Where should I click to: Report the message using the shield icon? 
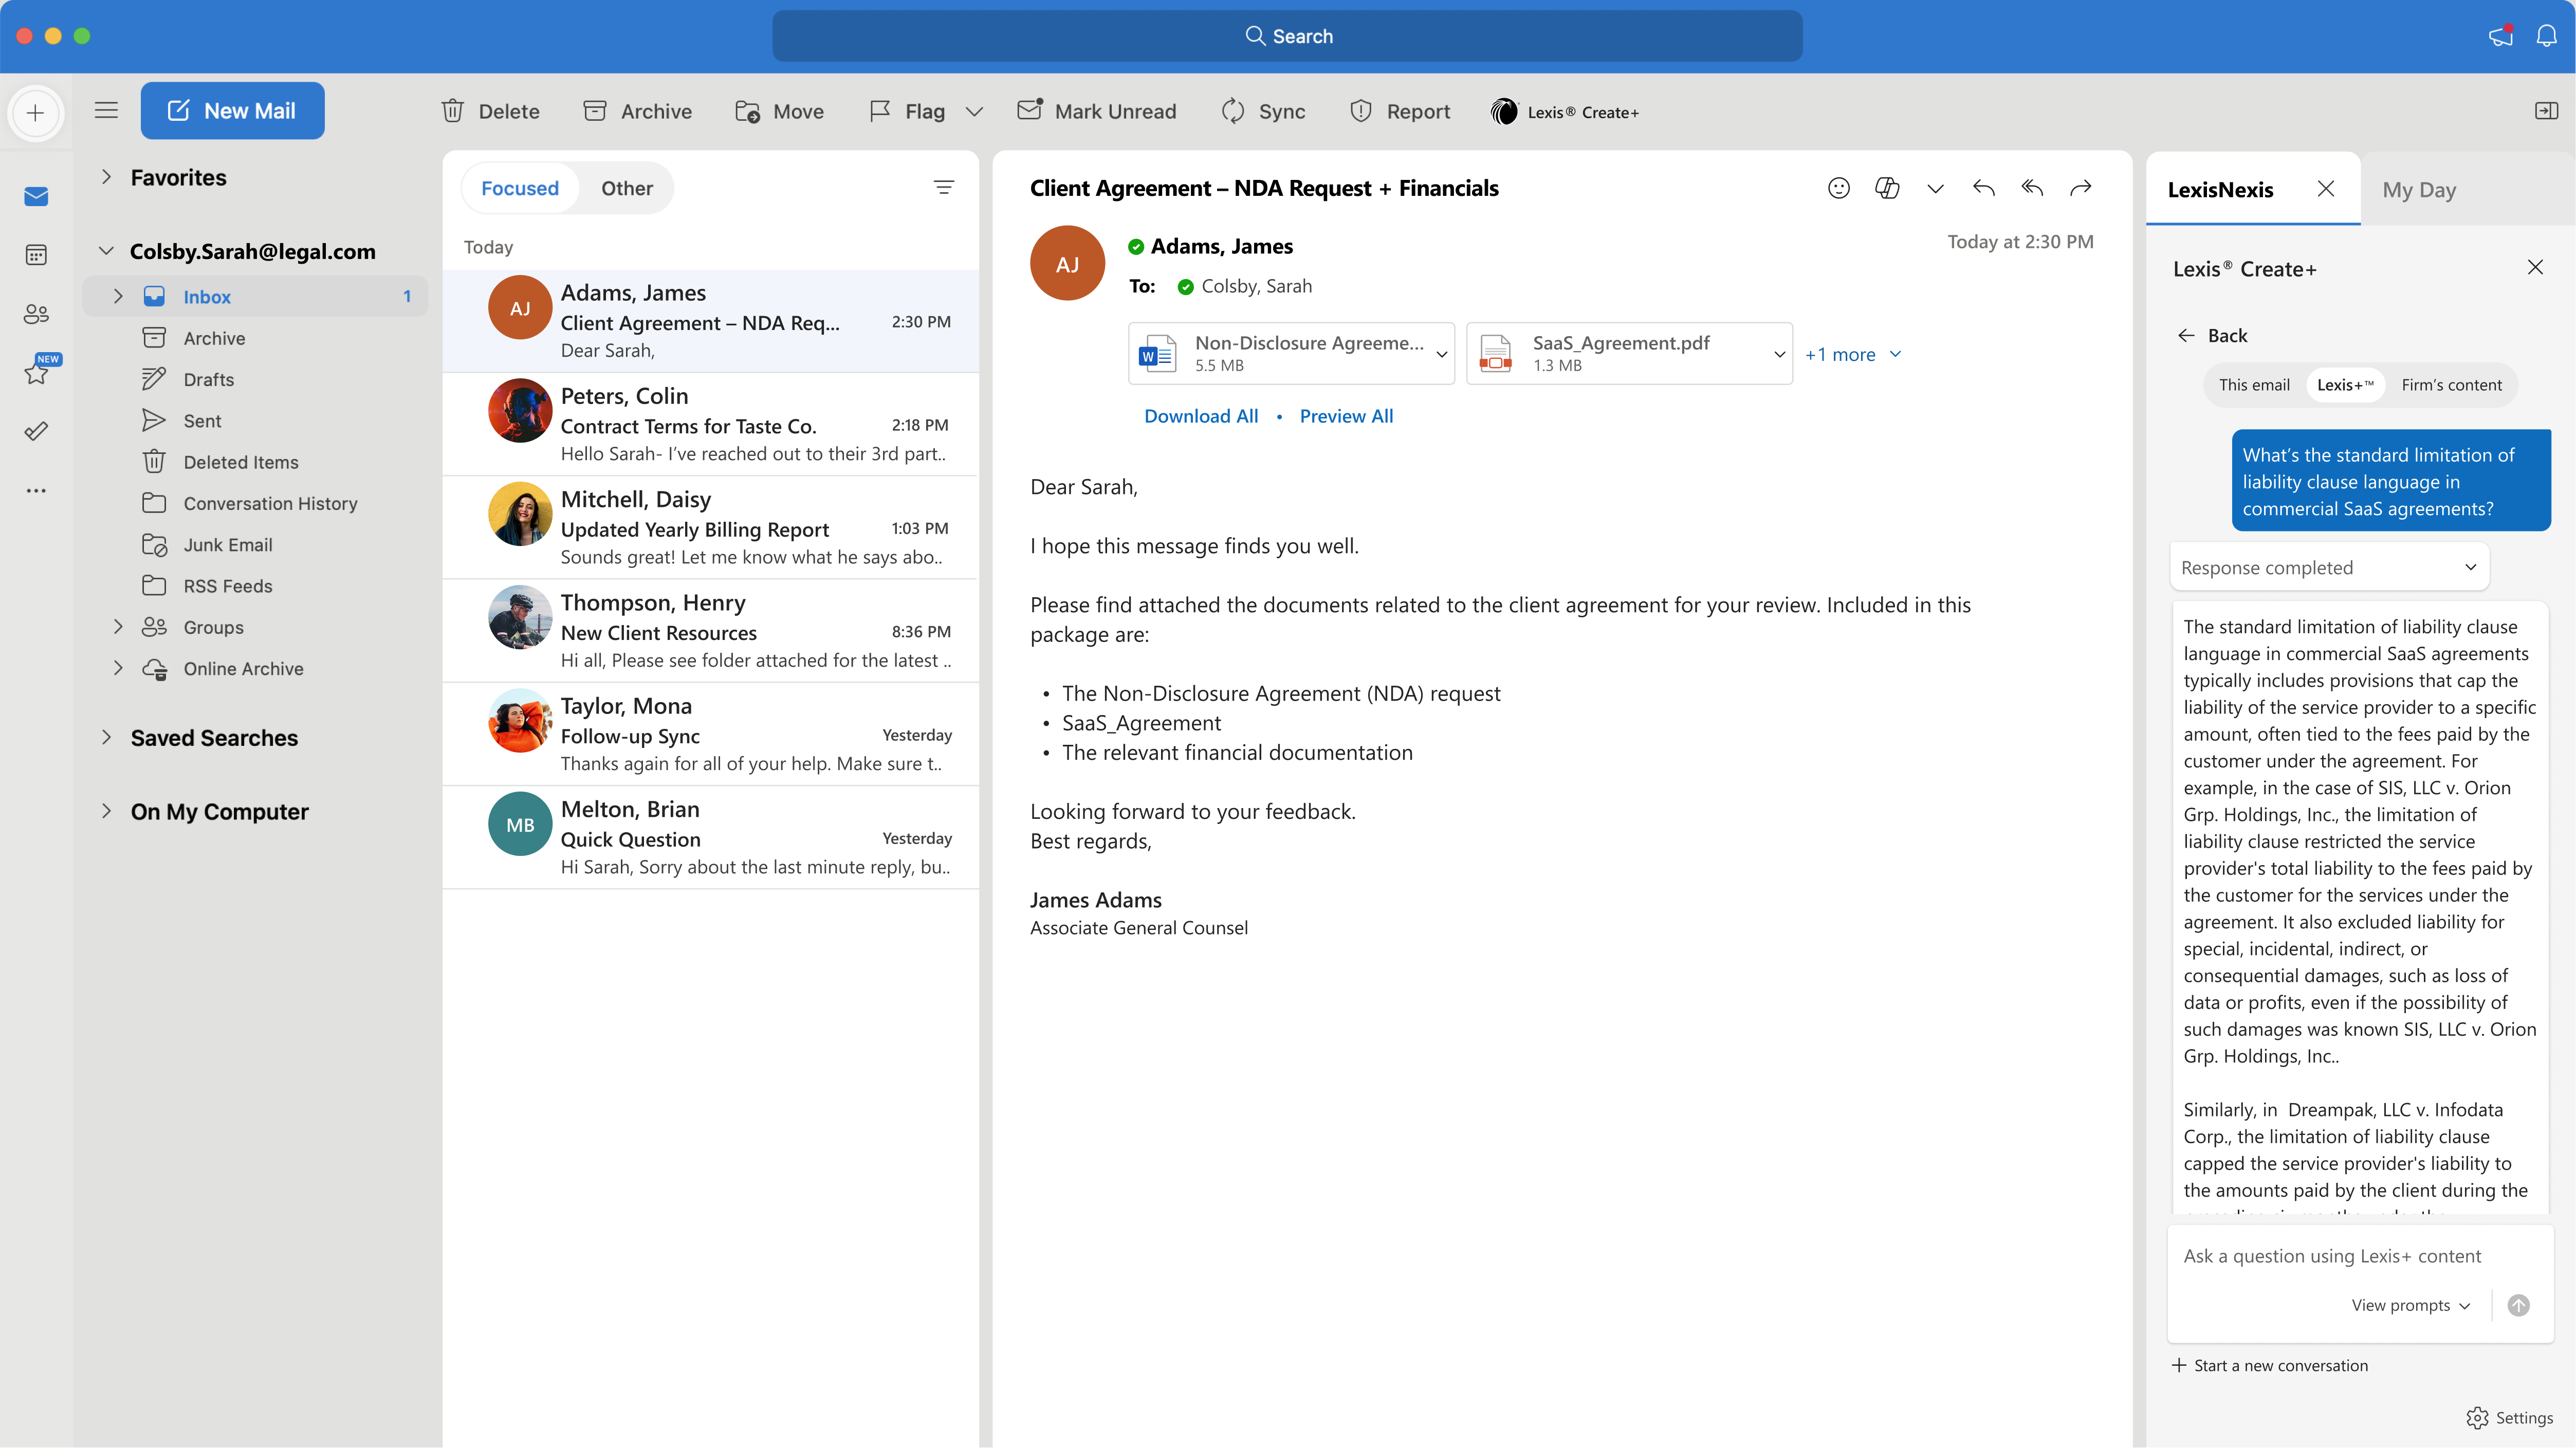[1361, 111]
